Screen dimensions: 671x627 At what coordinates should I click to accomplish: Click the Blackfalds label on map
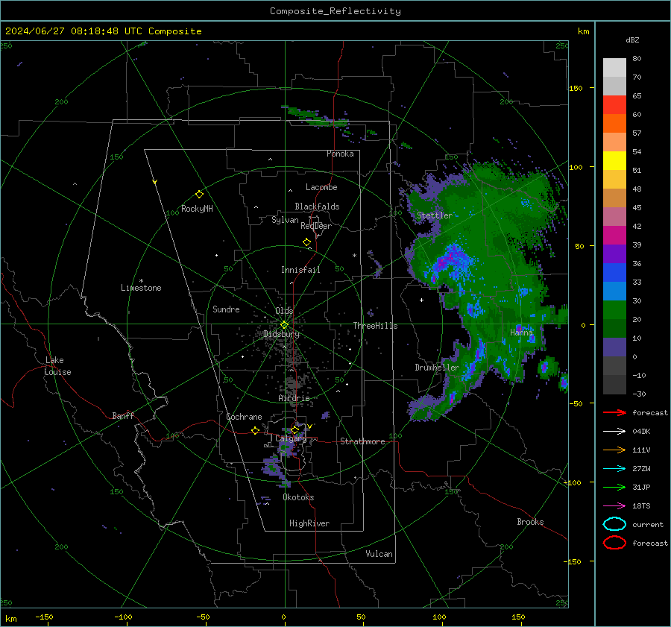point(317,207)
